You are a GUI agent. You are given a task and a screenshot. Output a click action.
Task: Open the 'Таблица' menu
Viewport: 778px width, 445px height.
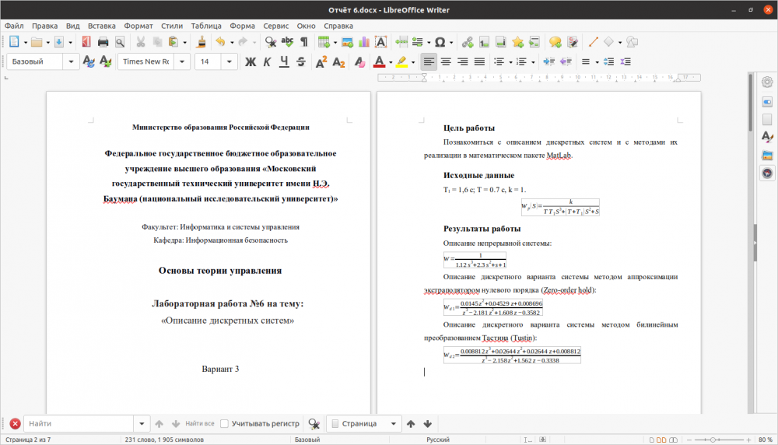205,26
